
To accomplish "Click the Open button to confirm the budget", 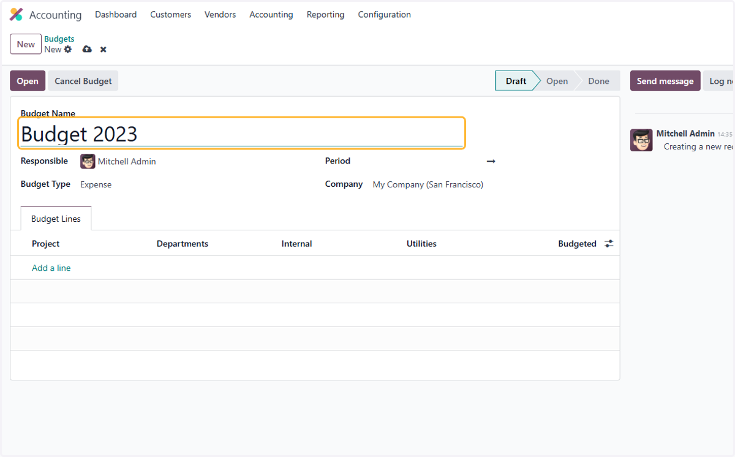I will [28, 81].
